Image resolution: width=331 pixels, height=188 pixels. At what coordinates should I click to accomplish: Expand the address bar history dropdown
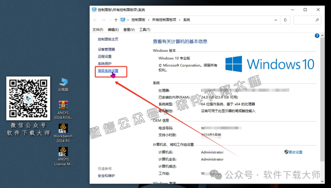click(276, 20)
